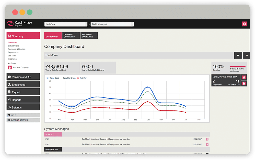The image size is (255, 160).
Task: Toggle the Total Cost series in the chart legend
Action: click(x=53, y=78)
